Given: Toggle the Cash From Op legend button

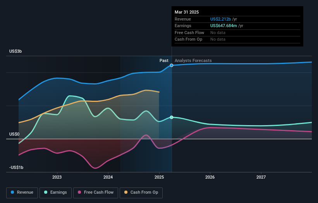Looking at the screenshot, I should click(x=141, y=193).
